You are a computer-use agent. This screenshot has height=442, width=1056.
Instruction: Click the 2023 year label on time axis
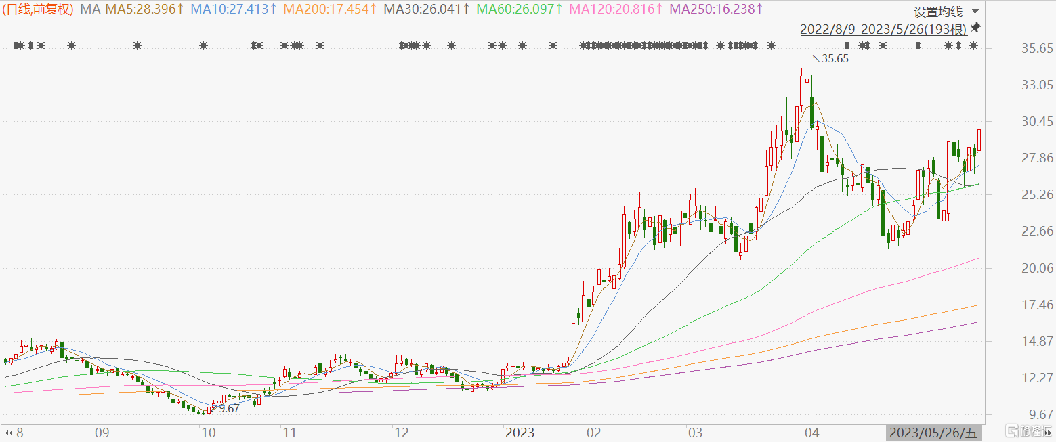[520, 433]
